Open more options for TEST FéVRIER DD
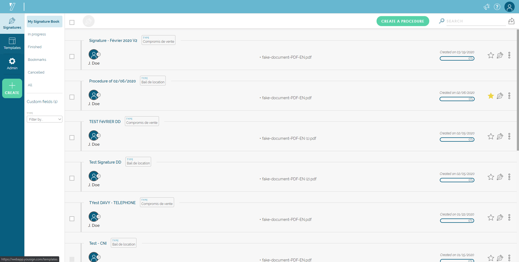Viewport: 519px width, 262px height. tap(509, 137)
